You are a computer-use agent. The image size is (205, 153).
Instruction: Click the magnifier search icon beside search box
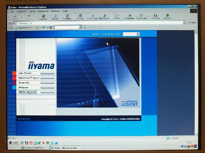85,27
